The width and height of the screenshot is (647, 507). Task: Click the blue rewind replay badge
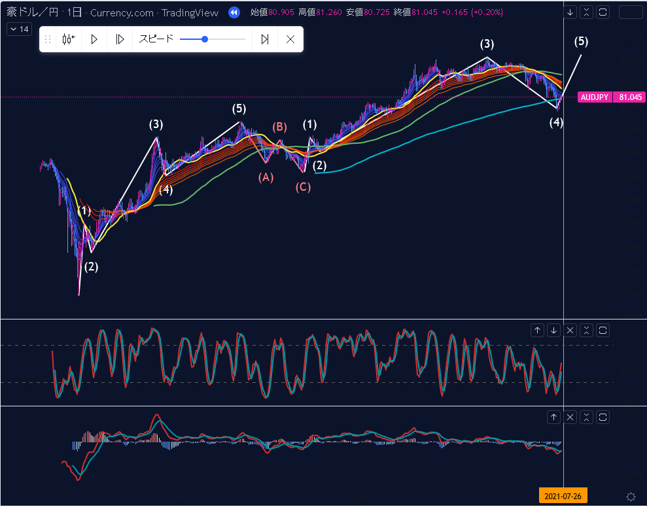coord(234,12)
